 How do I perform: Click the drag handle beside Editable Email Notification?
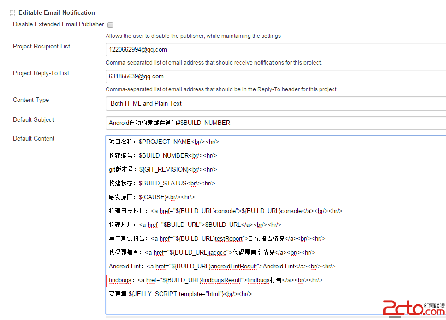[12, 12]
